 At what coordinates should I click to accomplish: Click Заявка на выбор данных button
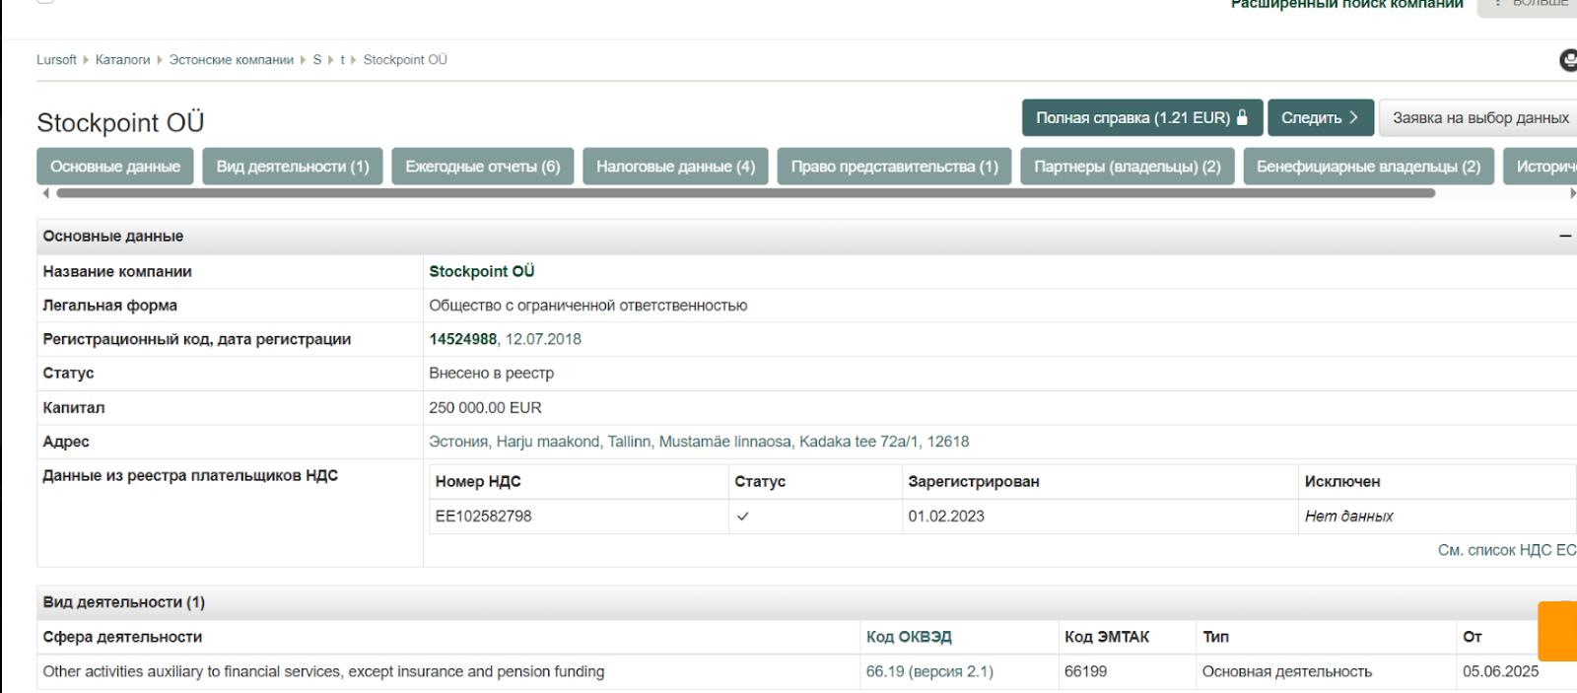[x=1479, y=117]
